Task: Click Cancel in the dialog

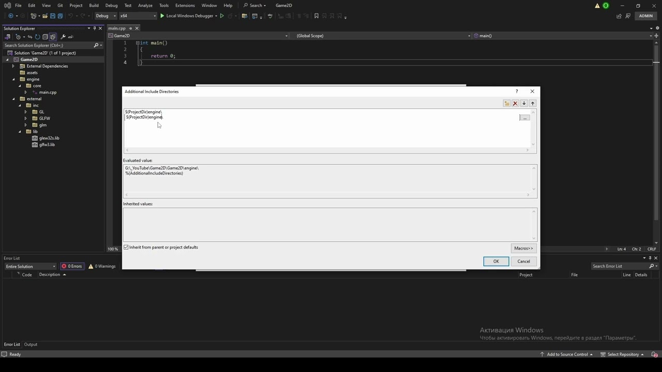Action: click(524, 261)
